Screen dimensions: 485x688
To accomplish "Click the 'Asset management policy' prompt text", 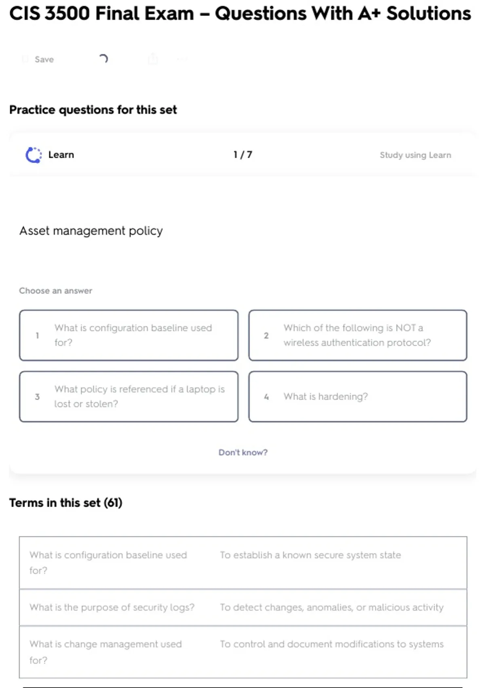I will click(x=91, y=231).
